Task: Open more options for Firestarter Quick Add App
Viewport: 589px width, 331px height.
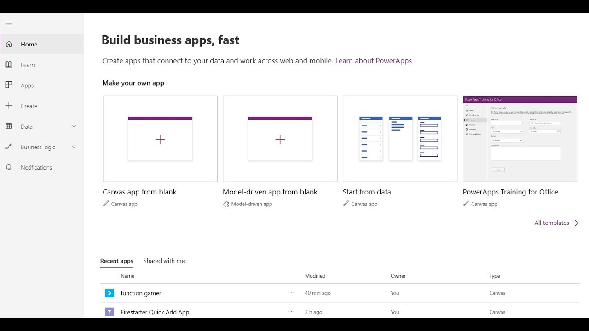Action: (x=291, y=312)
